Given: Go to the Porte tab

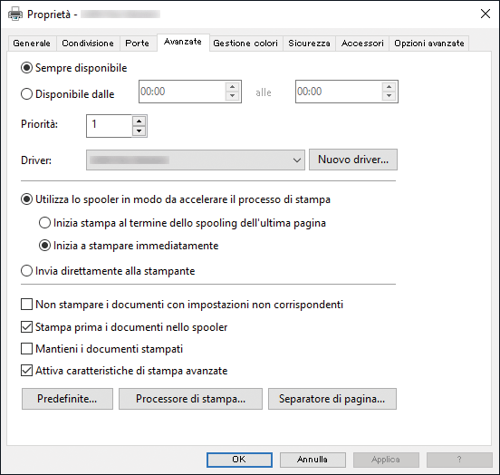Looking at the screenshot, I should pyautogui.click(x=137, y=44).
